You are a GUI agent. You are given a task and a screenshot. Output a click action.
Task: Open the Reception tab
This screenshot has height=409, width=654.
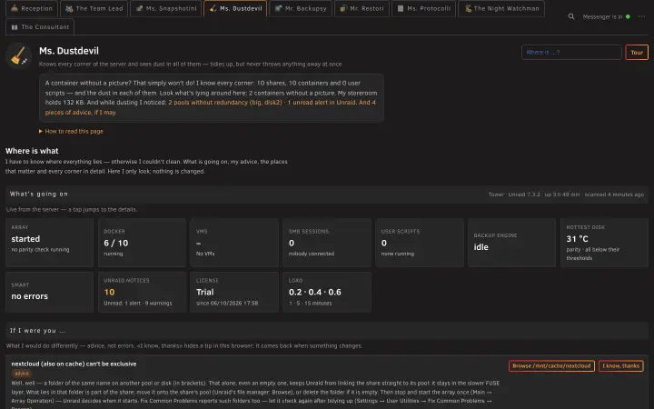32,8
